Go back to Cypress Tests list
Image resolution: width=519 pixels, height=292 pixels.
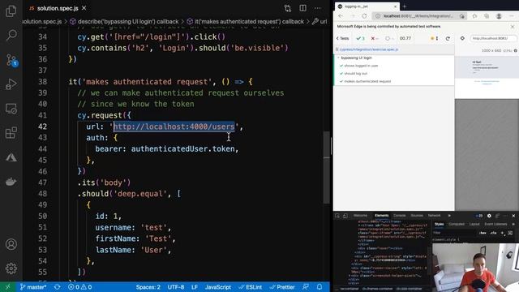(342, 38)
